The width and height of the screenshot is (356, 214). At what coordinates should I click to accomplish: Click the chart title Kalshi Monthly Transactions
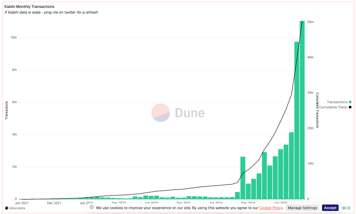tap(29, 7)
